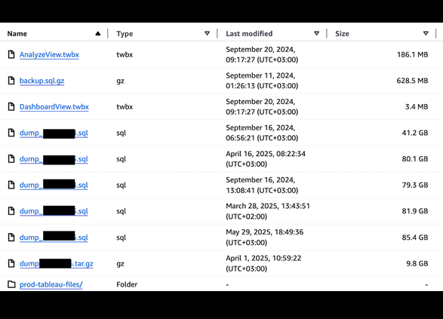Open the 79.3 GB dump sql link
Viewport: 443px width, 319px height.
[x=54, y=186]
